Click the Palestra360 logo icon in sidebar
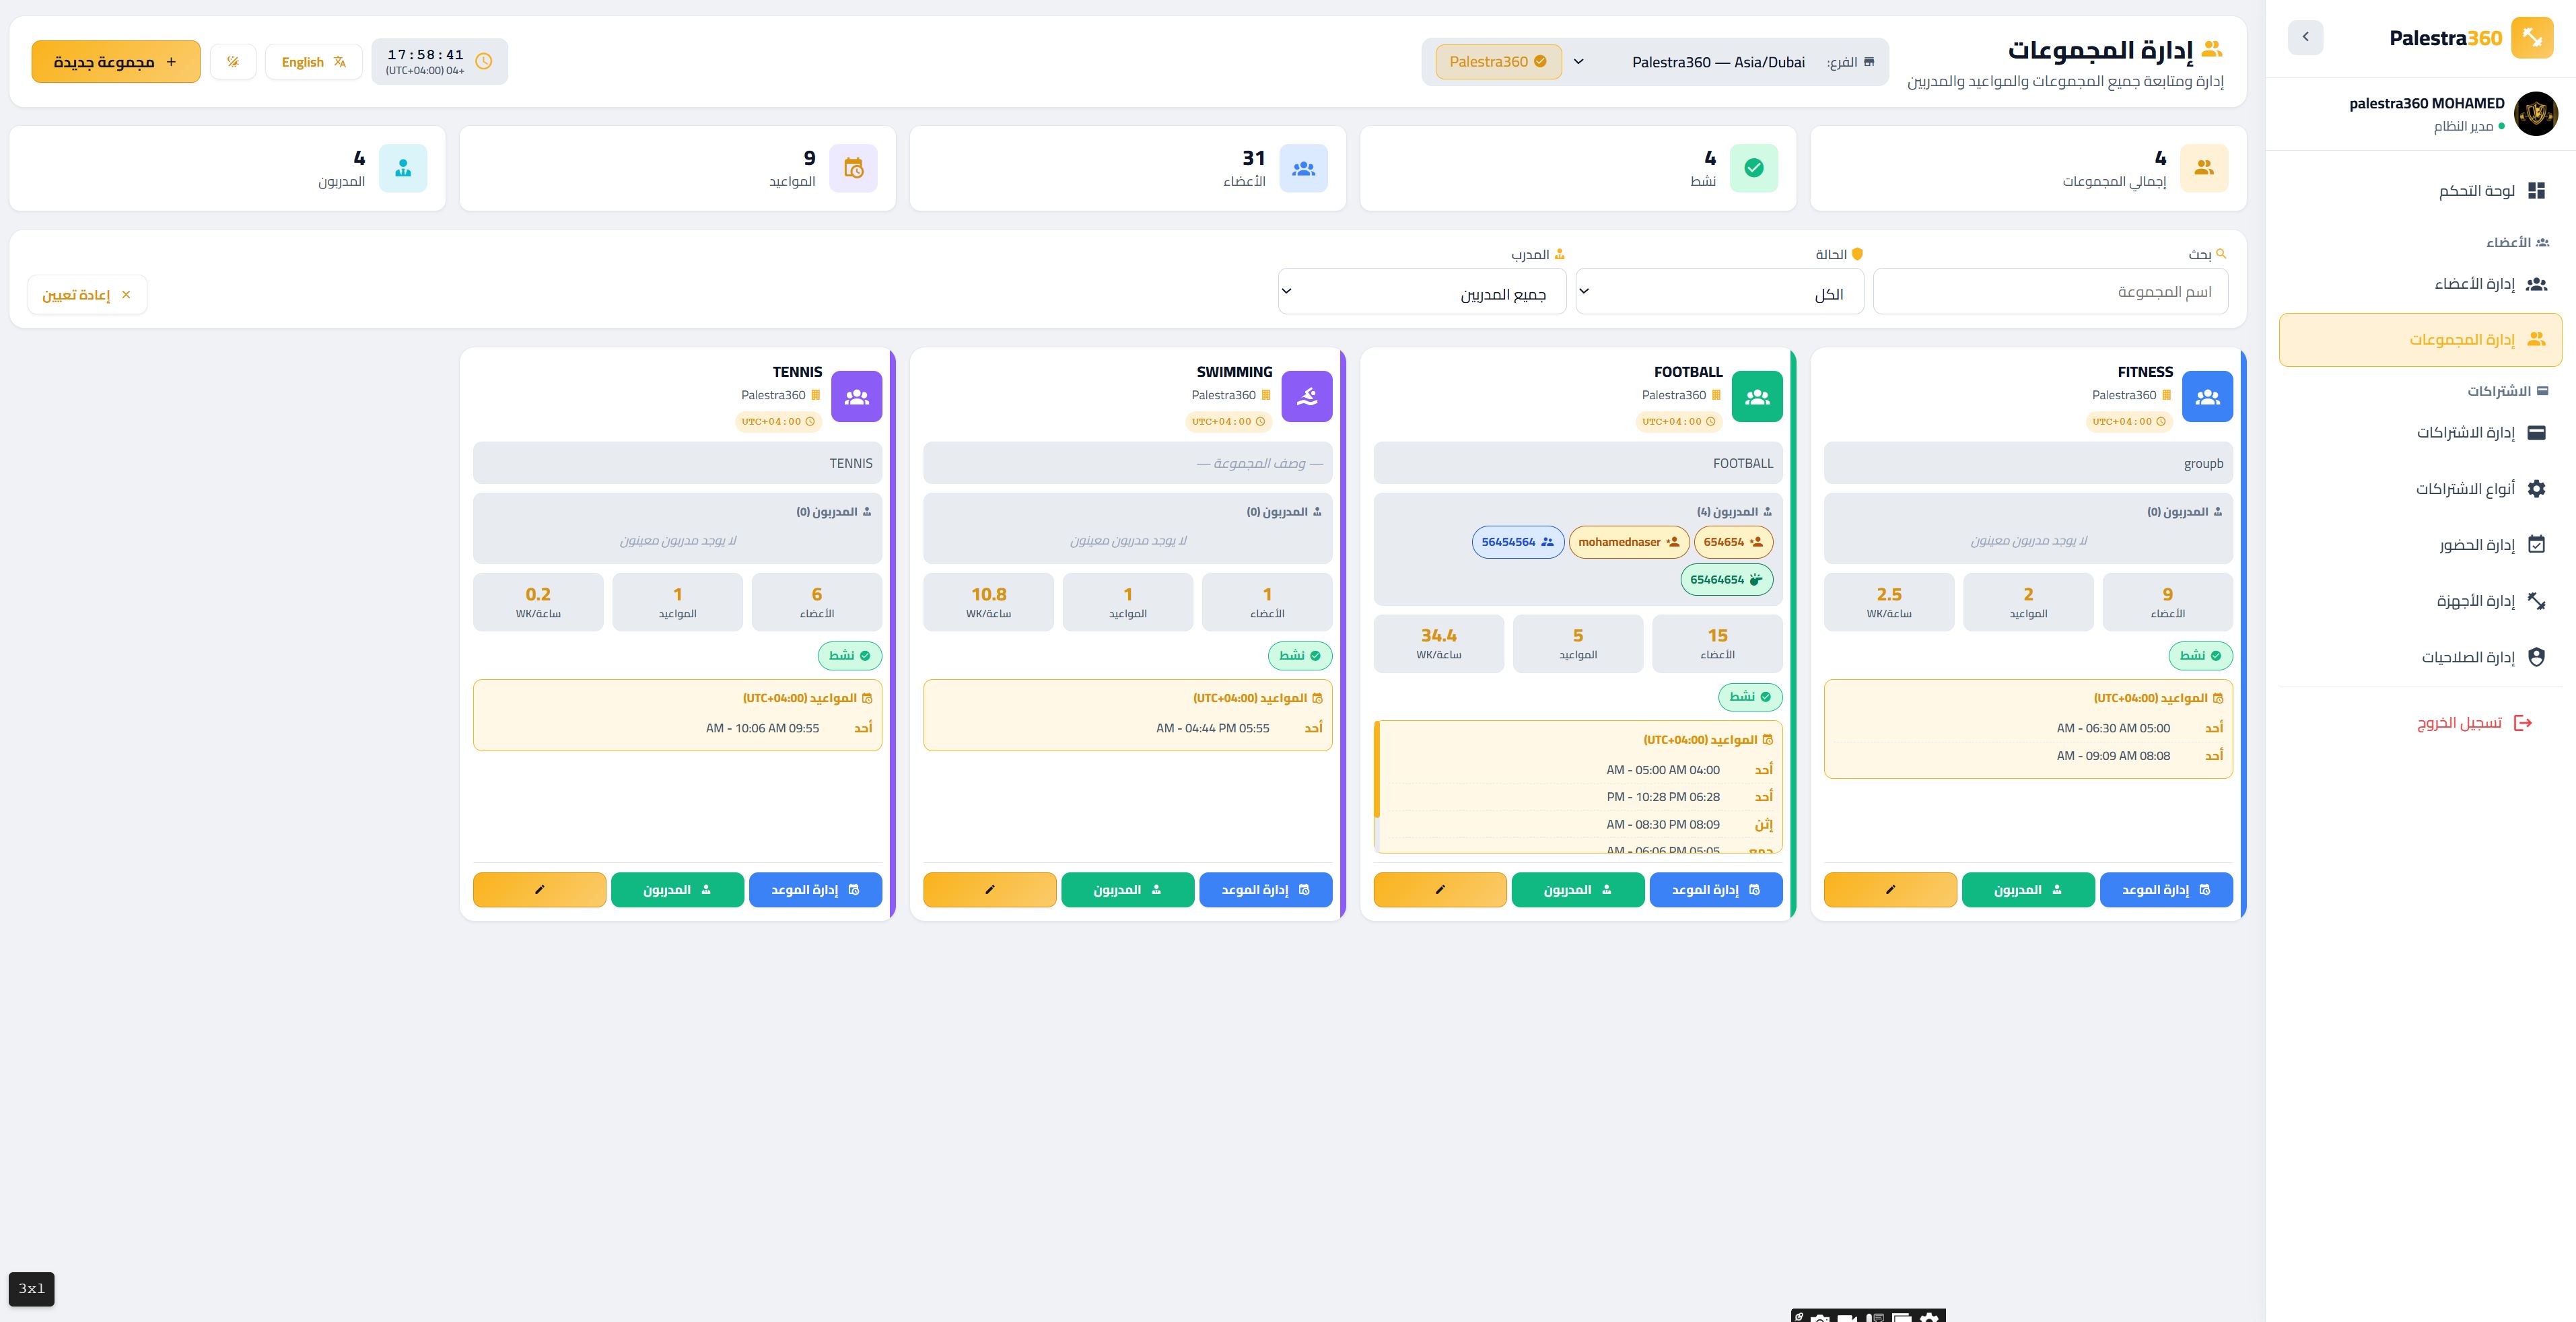The width and height of the screenshot is (2576, 1322). pyautogui.click(x=2532, y=38)
